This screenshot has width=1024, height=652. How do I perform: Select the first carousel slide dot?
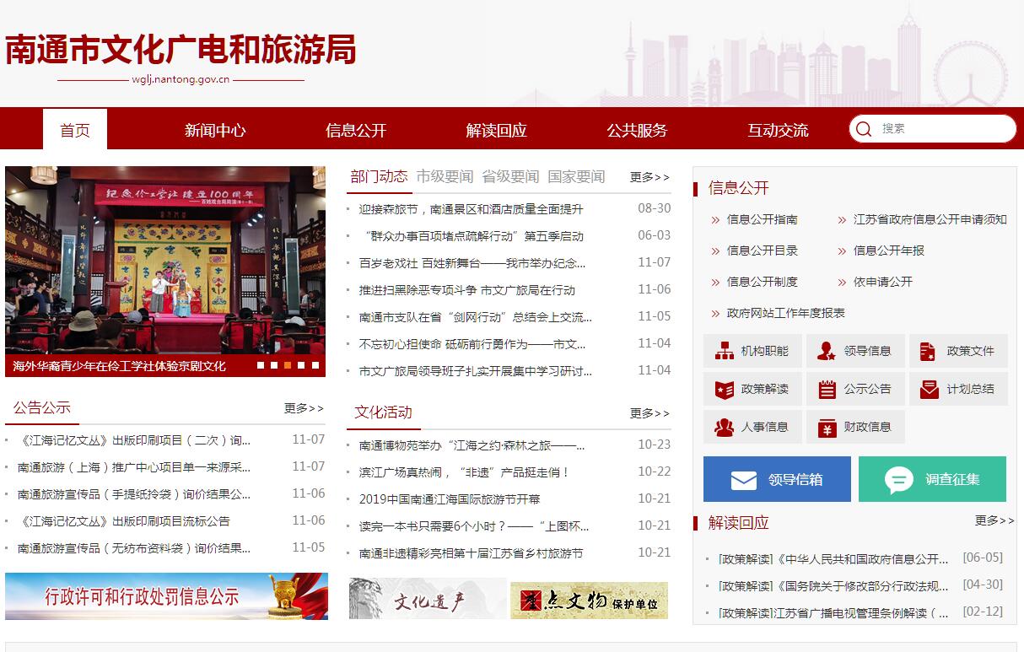(261, 365)
